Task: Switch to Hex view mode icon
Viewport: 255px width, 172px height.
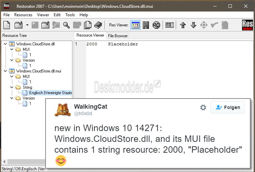Action: pos(146,25)
